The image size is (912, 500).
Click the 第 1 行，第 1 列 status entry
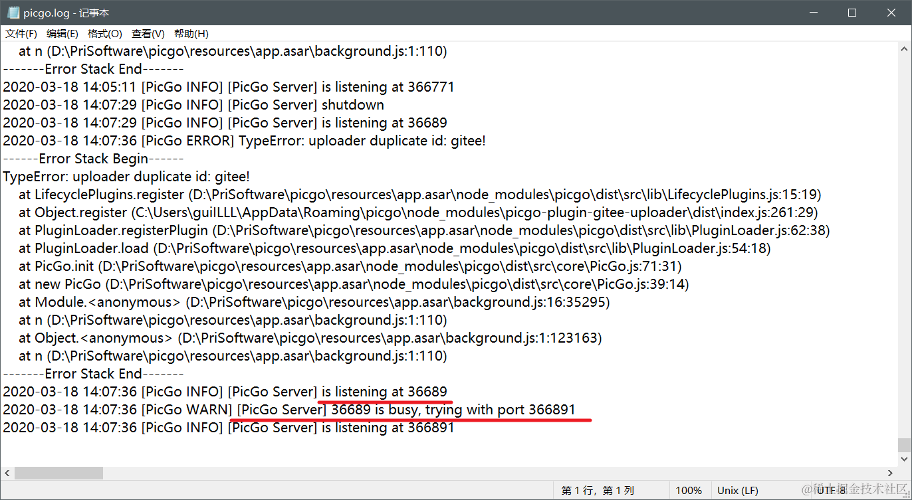(598, 490)
